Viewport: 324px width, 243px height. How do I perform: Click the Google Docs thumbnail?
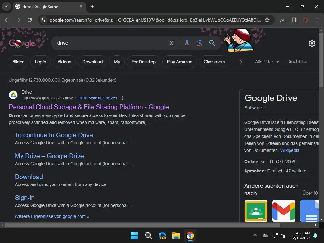tap(309, 211)
